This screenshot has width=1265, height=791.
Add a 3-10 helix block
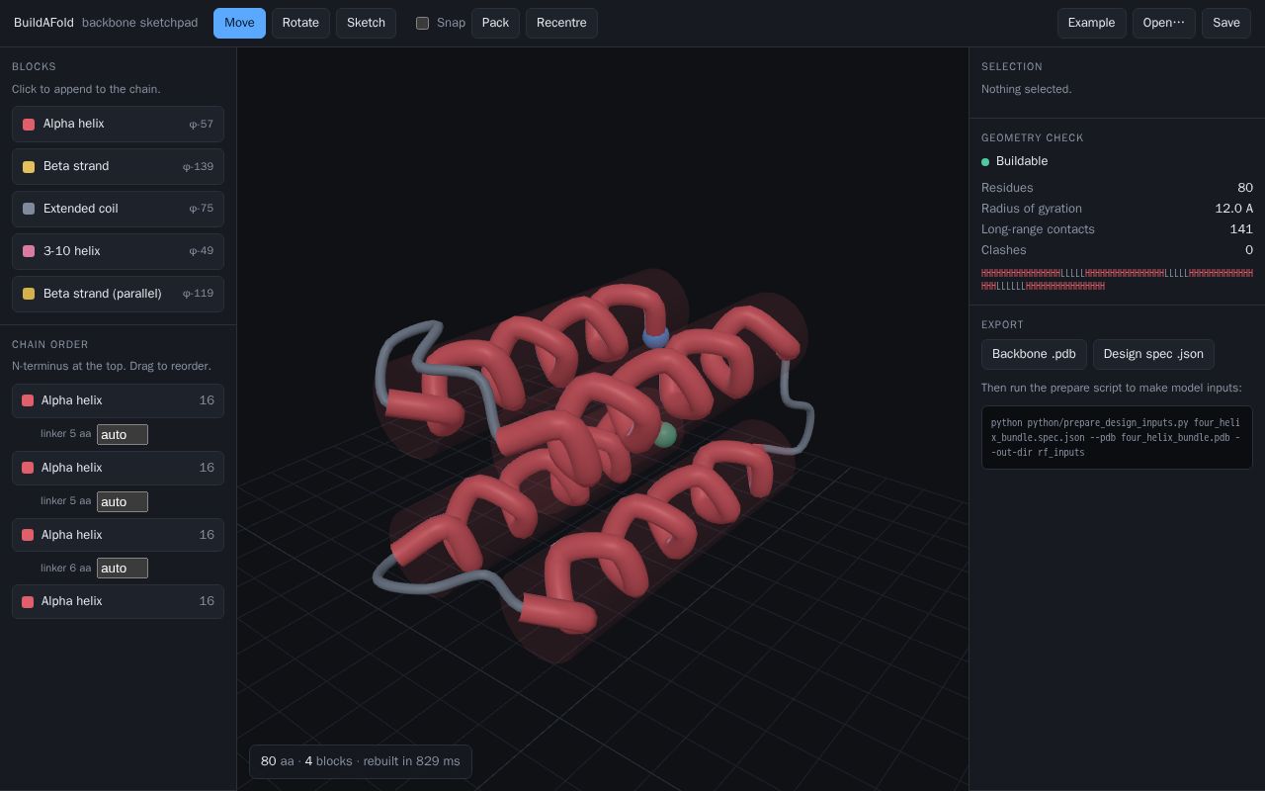point(118,252)
